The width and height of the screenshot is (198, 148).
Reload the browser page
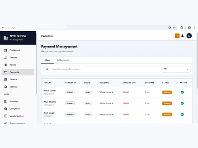point(13,28)
